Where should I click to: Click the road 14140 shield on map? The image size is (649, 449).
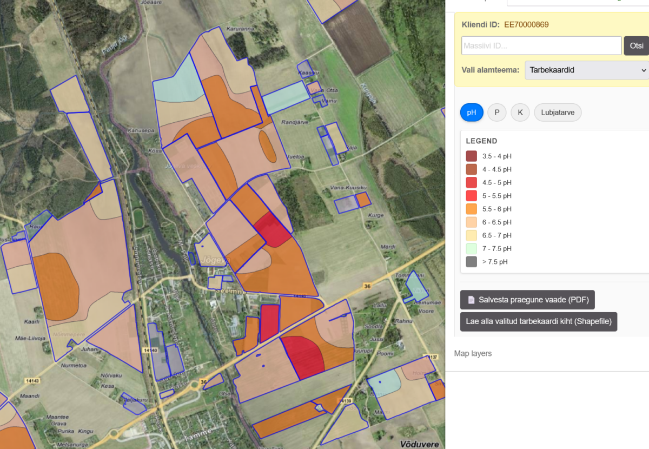click(150, 351)
